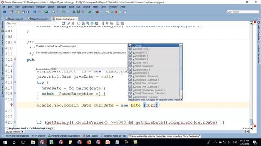Select the Source tab below editor

coord(9,132)
